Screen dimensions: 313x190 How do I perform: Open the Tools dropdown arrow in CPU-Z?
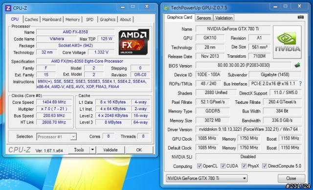92,150
